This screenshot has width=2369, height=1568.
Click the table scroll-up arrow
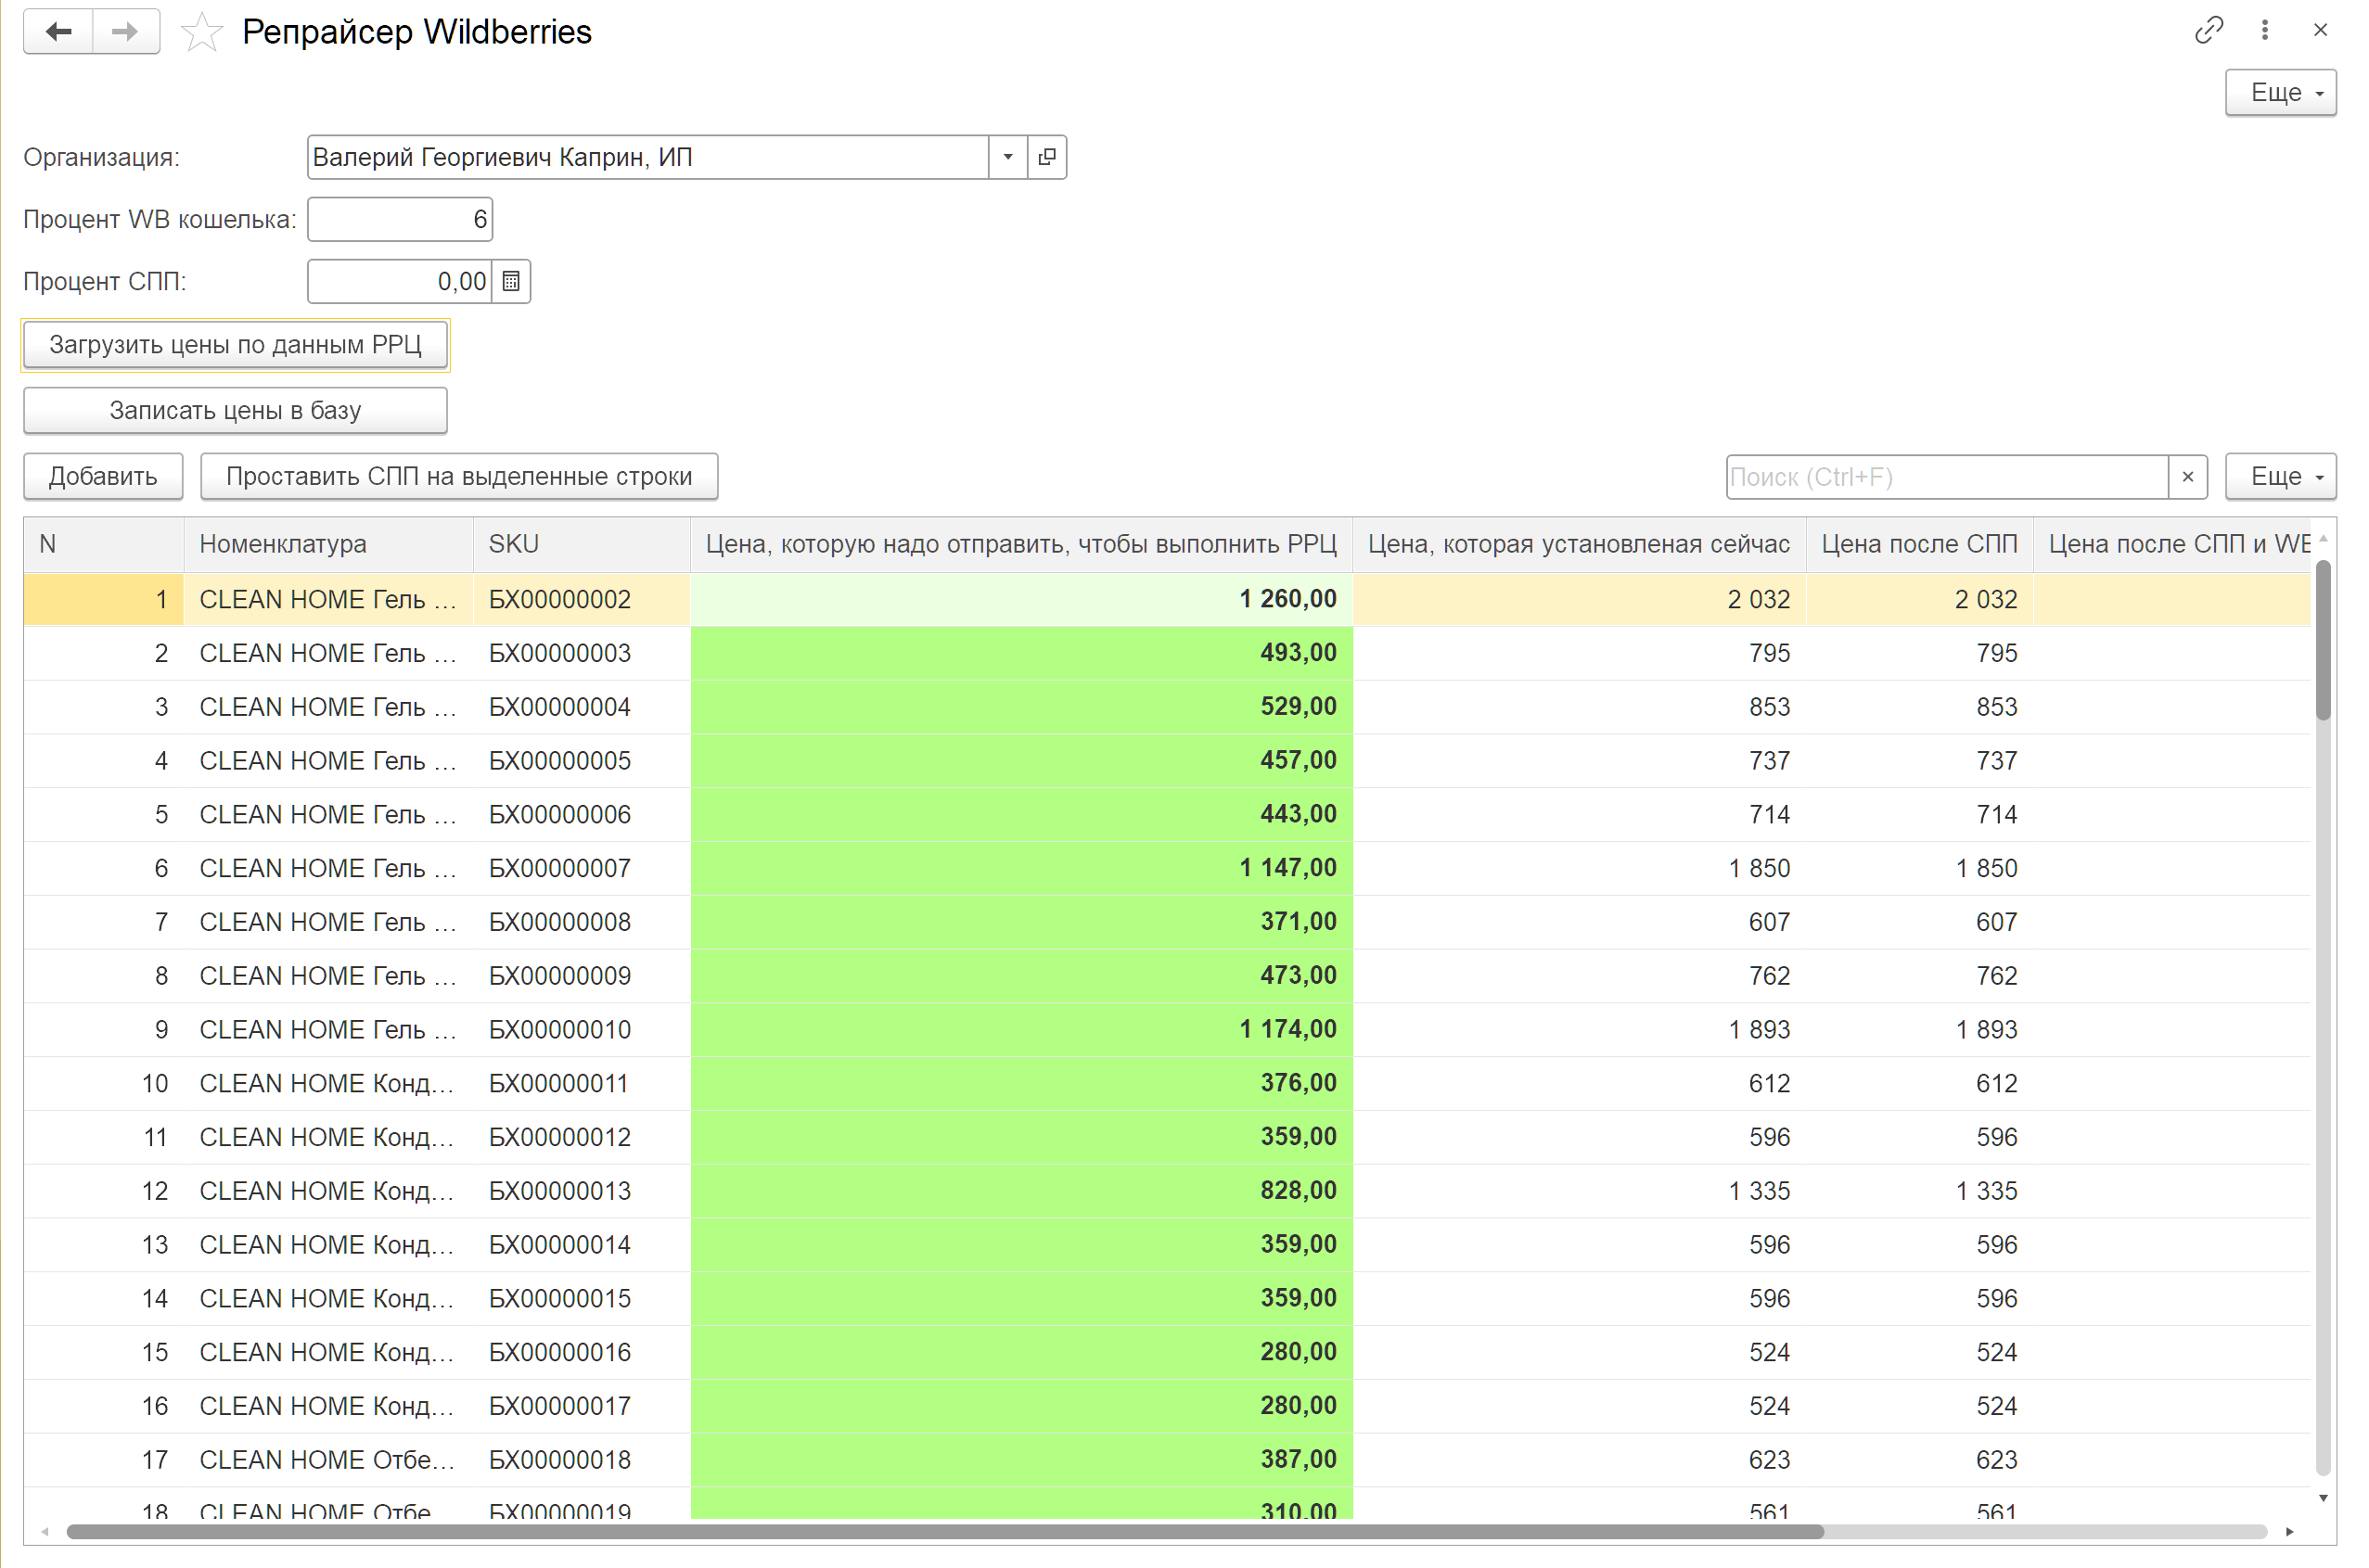[2323, 539]
